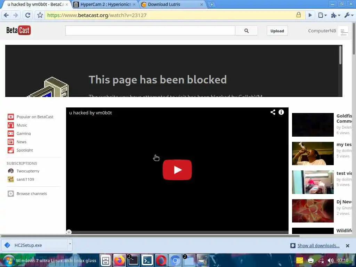Screen dimensions: 356x267
Task: Open the account menu icon beside ComputerNB
Action: (x=343, y=31)
